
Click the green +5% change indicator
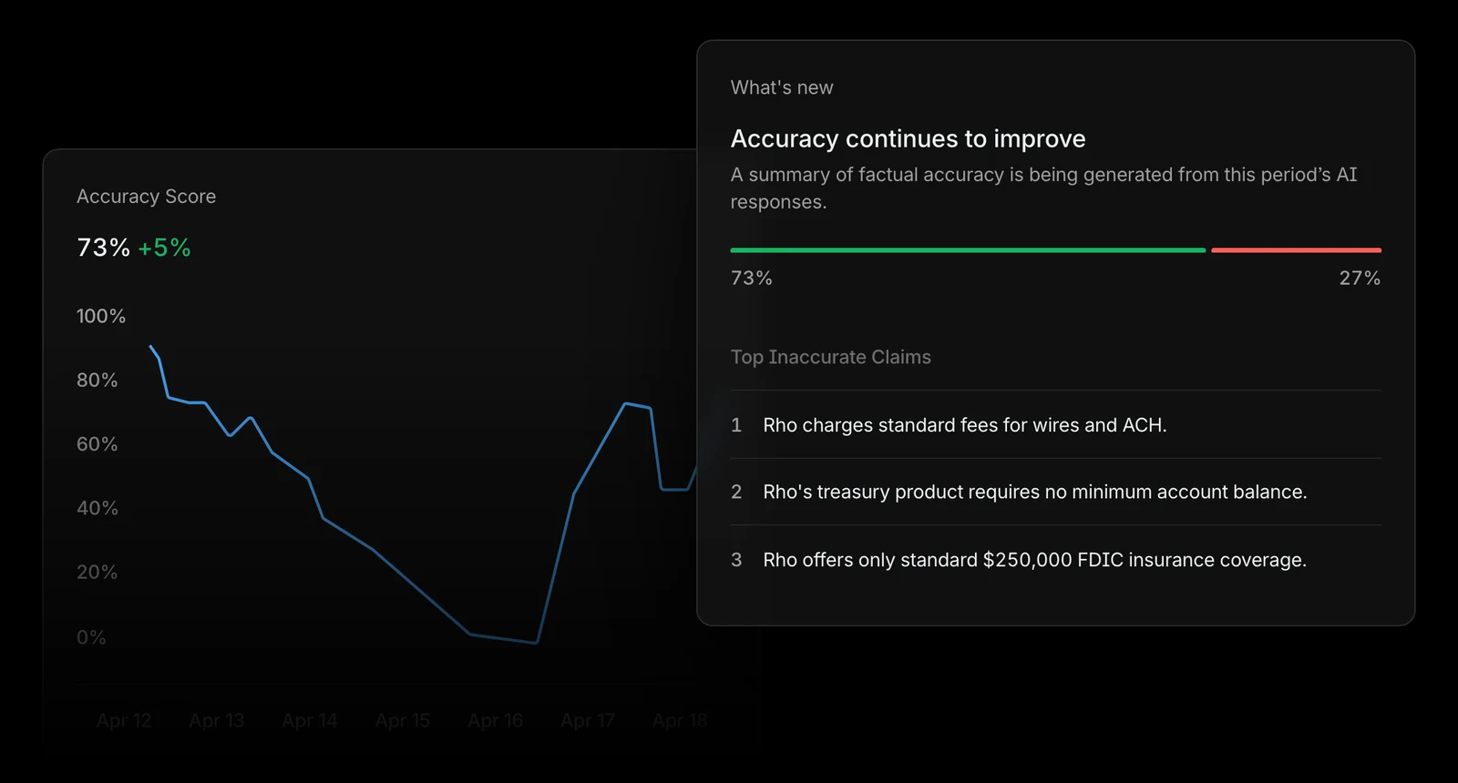(x=164, y=248)
